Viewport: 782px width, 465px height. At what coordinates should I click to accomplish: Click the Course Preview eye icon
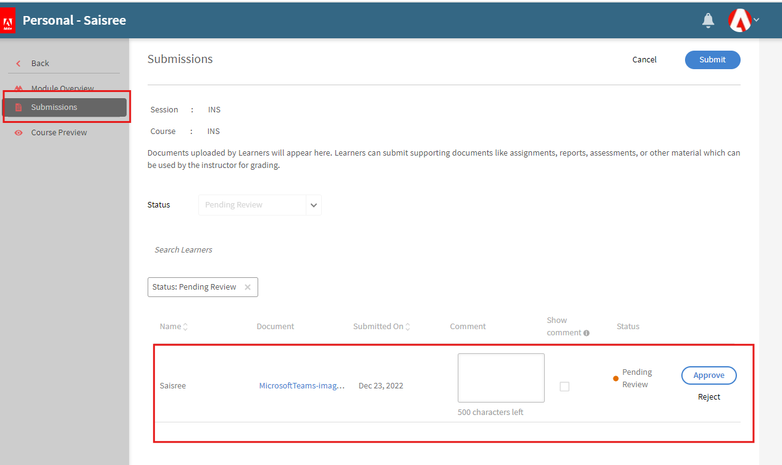click(x=19, y=133)
